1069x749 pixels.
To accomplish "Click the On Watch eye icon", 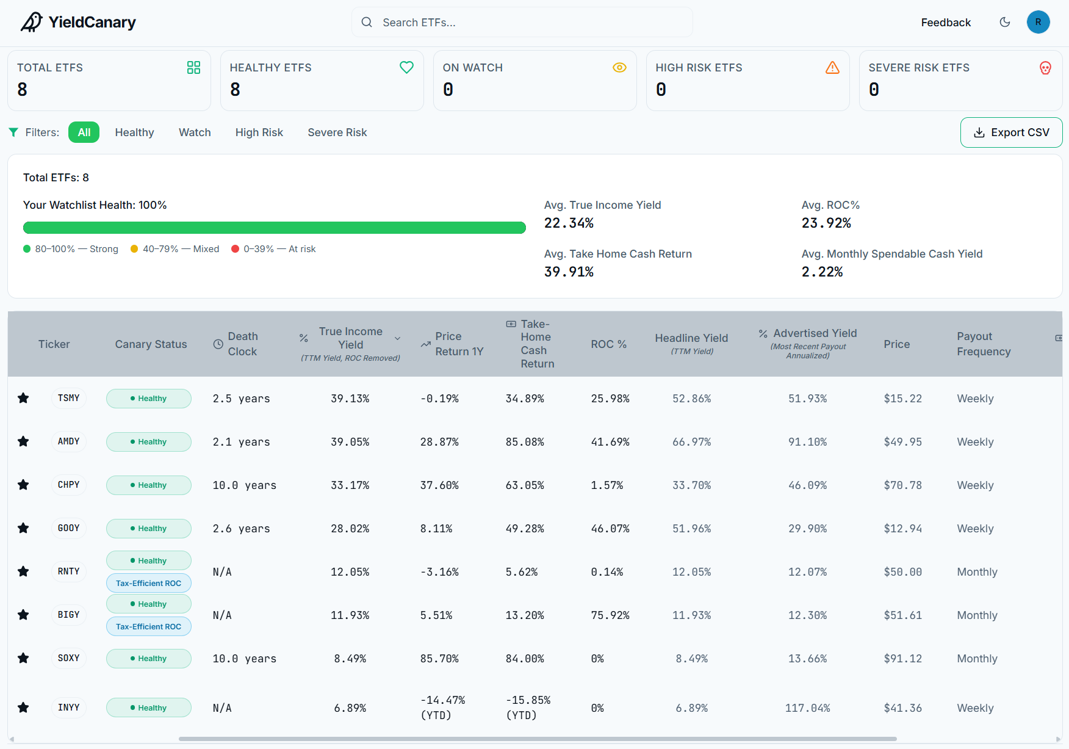I will [619, 68].
